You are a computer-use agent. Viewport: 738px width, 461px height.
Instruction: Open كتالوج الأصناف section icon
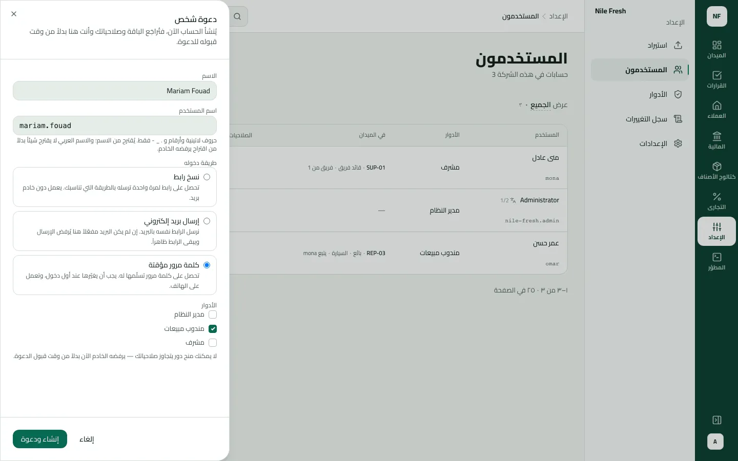tap(716, 171)
